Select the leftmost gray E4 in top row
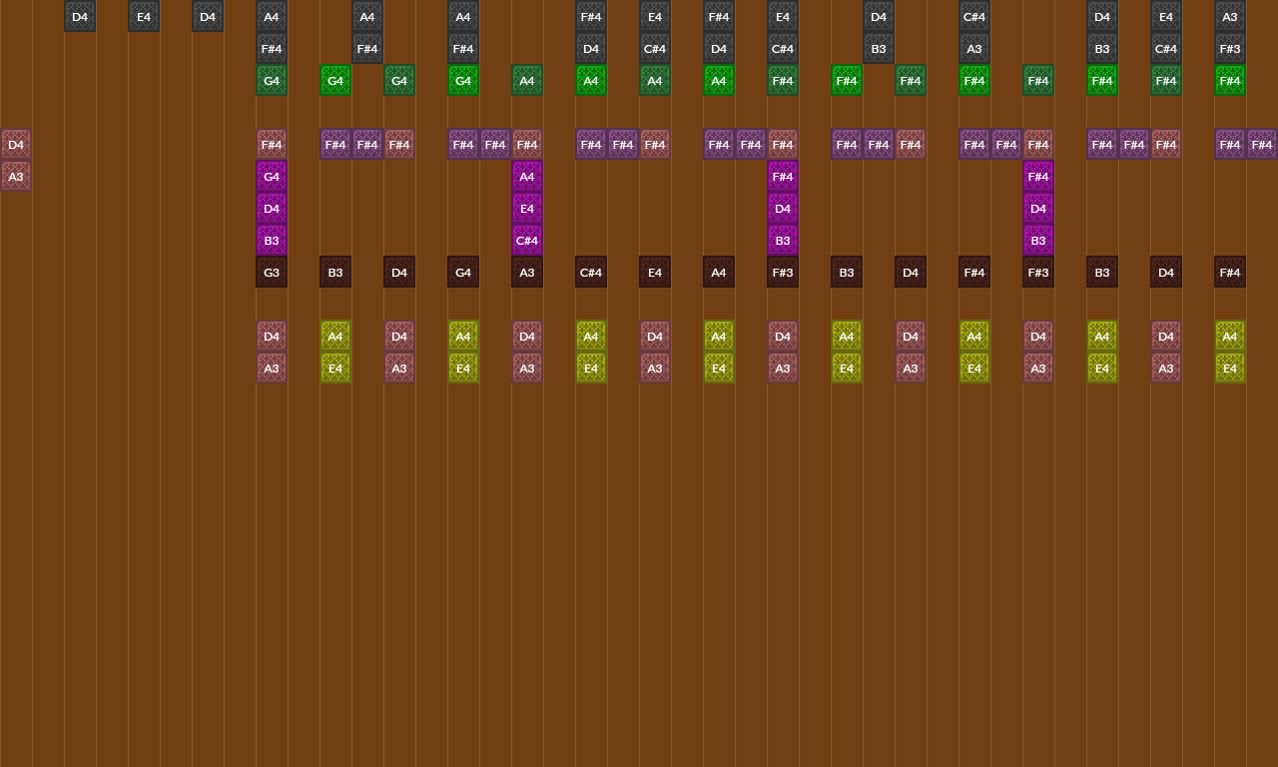The height and width of the screenshot is (767, 1278). coord(144,17)
